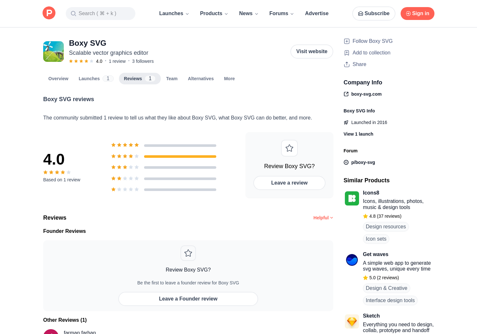This screenshot has width=477, height=334.
Task: Open the p/boxy-svg forum link
Action: coord(363,162)
